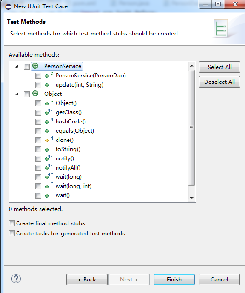Click the wait(long, int) method icon

[x=49, y=186]
